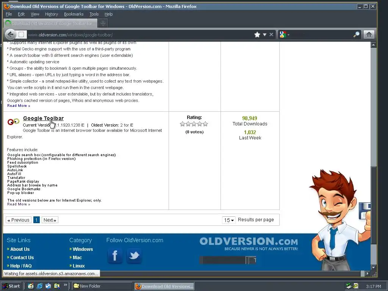Select the Download Old Versions tab
Image resolution: width=388 pixels, height=291 pixels.
tap(50, 23)
